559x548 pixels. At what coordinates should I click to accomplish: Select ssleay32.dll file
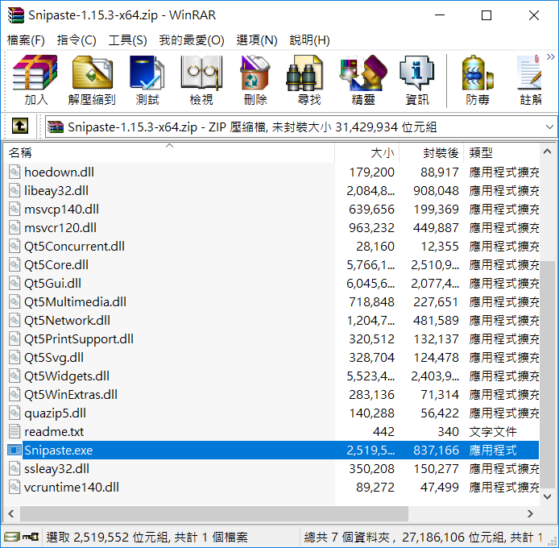click(x=56, y=469)
